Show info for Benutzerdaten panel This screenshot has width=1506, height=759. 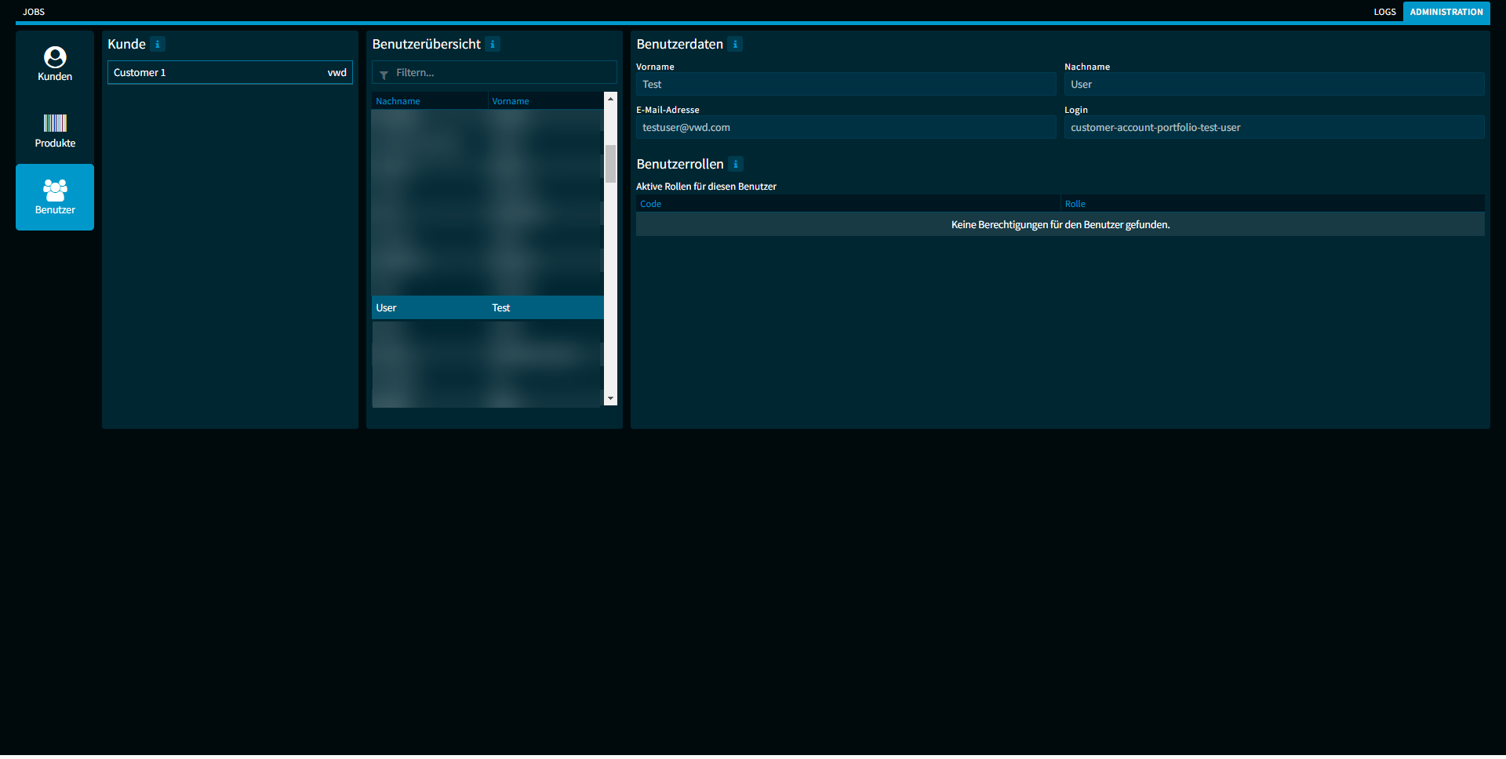[x=735, y=44]
